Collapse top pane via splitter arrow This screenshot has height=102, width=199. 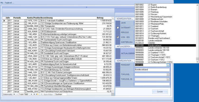click(x=87, y=7)
